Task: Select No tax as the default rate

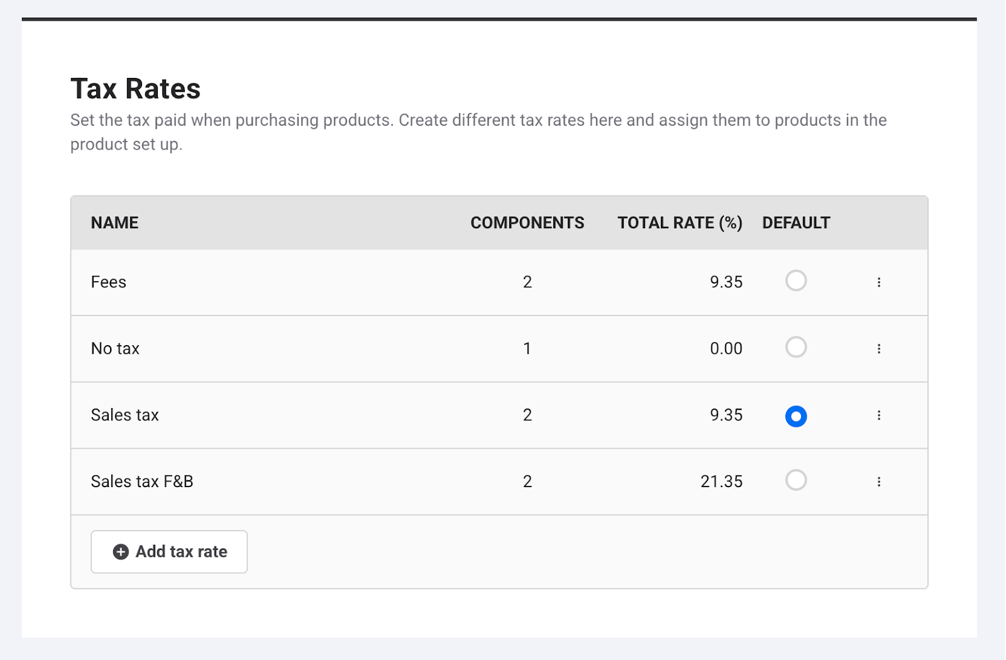Action: (795, 348)
